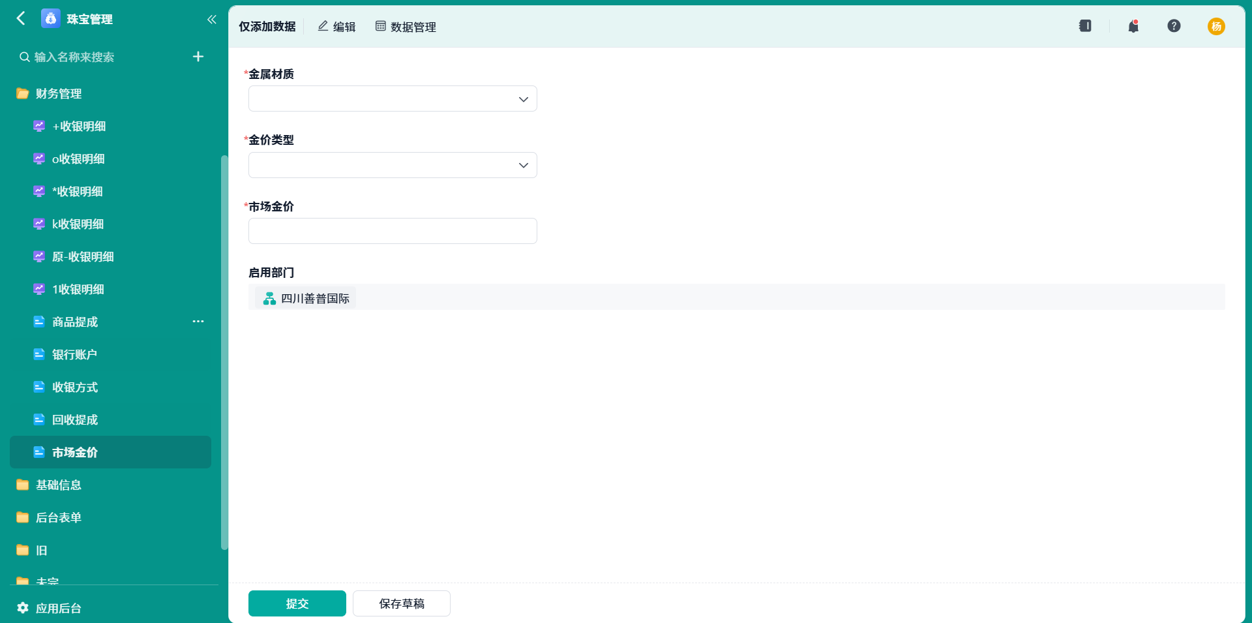
Task: Click the department org icon
Action: 269,299
